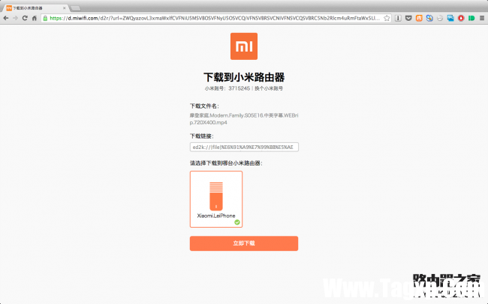Image resolution: width=488 pixels, height=304 pixels.
Task: Select the Xiaomi.LeiPhone router card
Action: pos(216,199)
